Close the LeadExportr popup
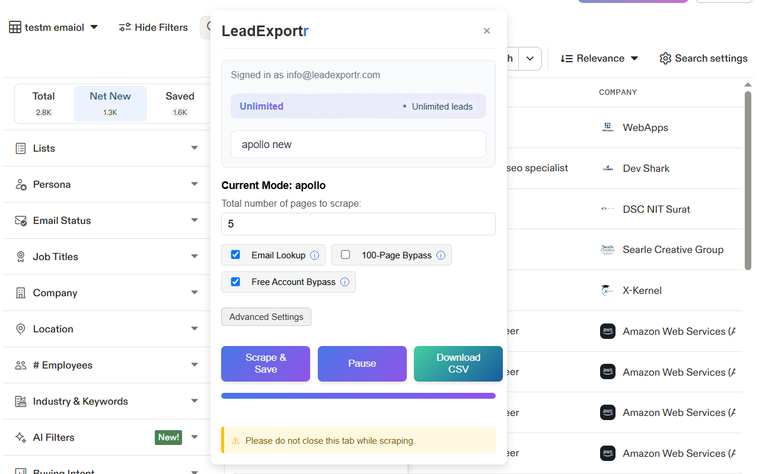This screenshot has width=759, height=474. click(x=487, y=31)
